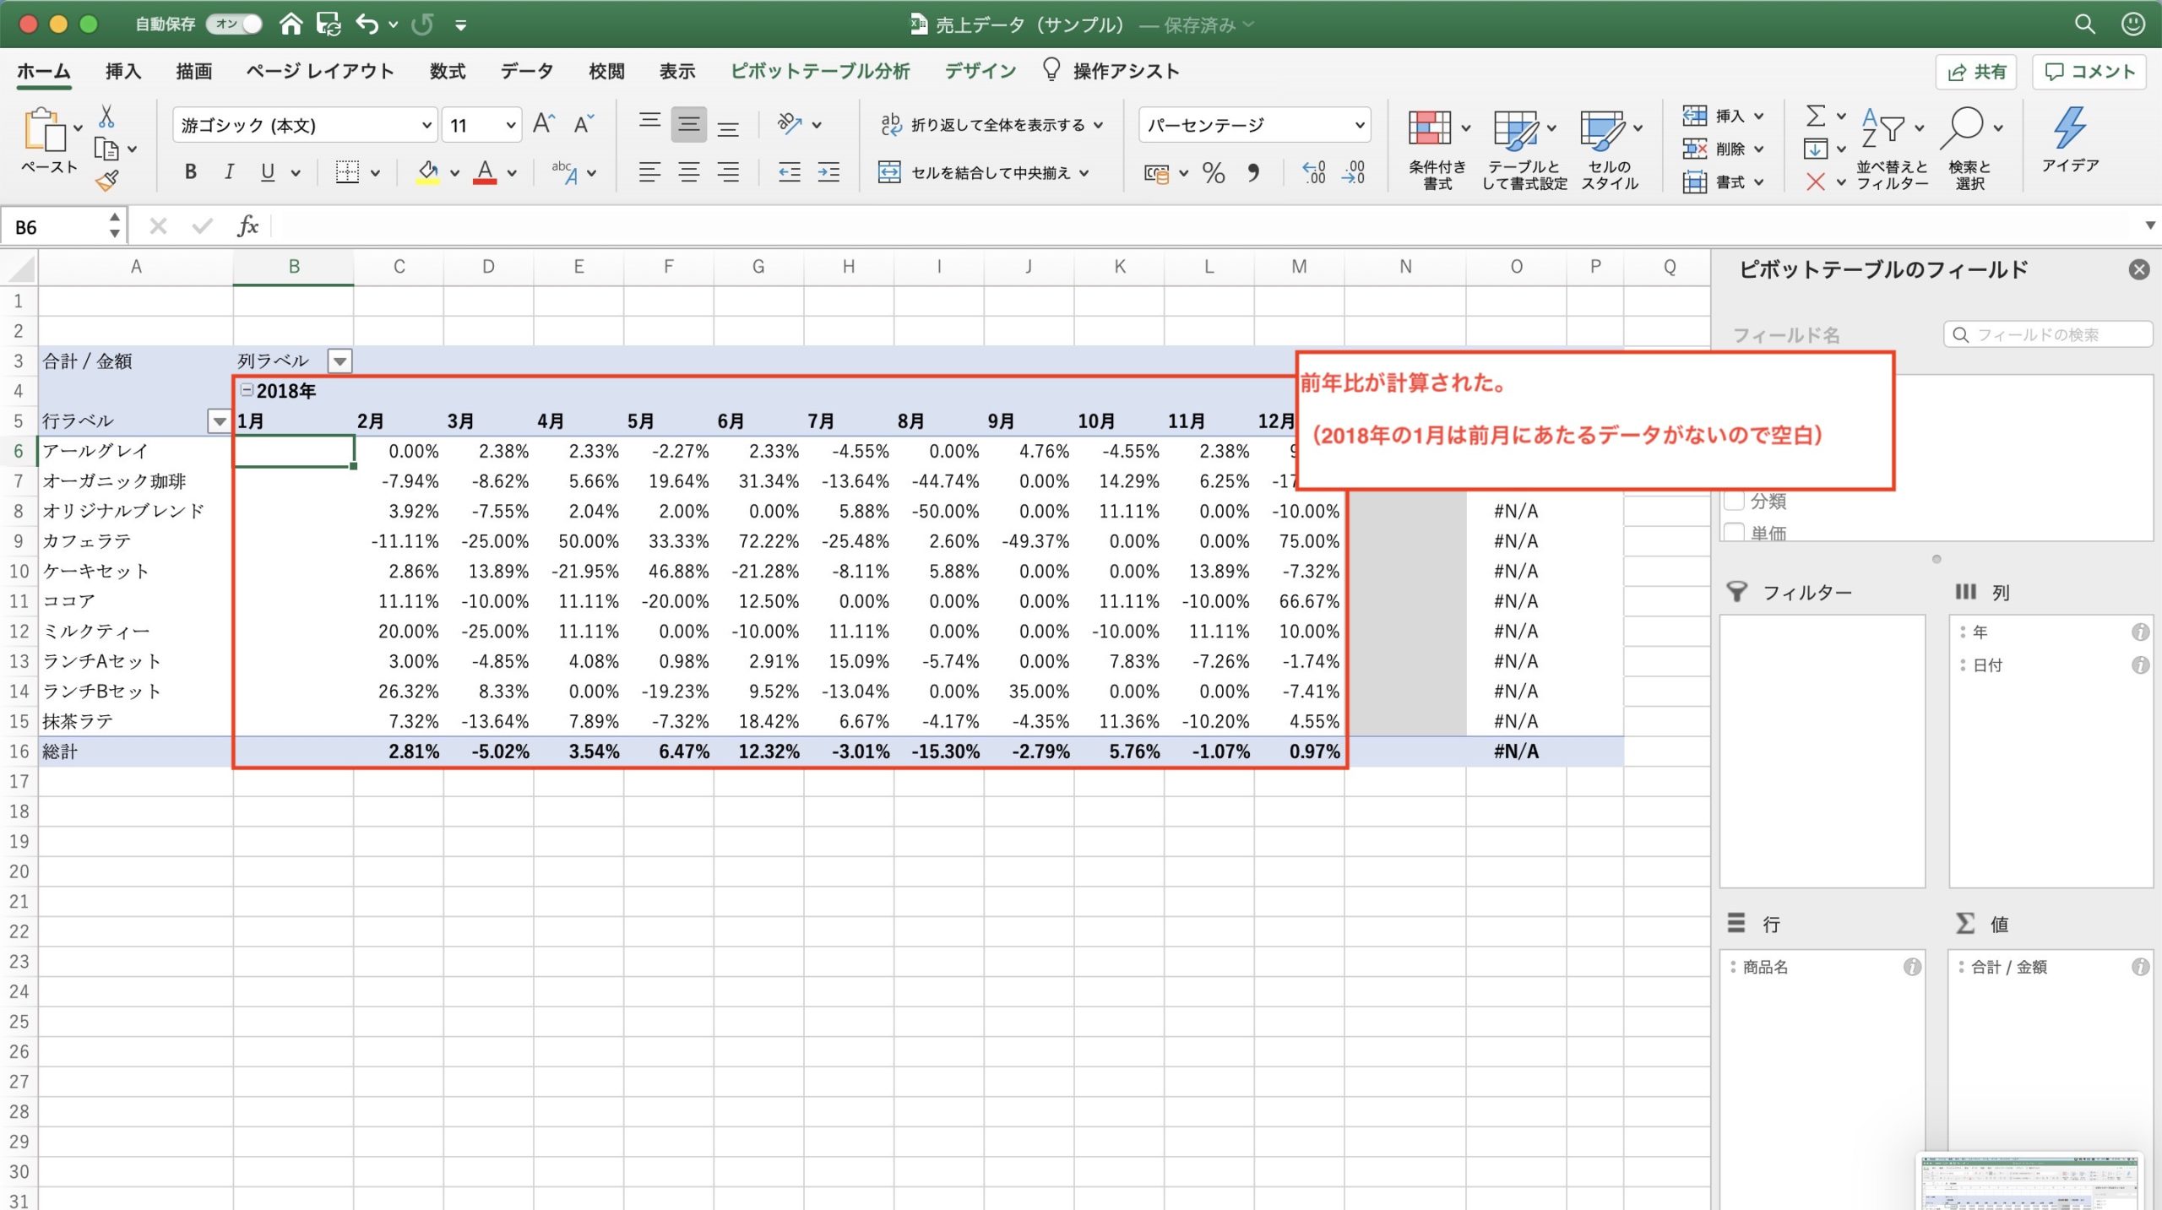Open the number format dropdown
This screenshot has height=1210, width=2162.
[1355, 123]
